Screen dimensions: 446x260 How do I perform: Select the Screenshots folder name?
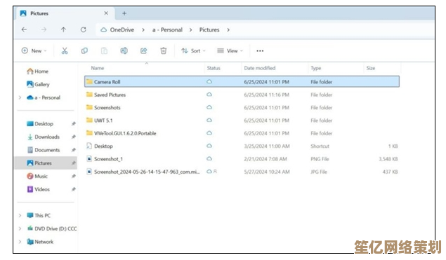pyautogui.click(x=107, y=108)
